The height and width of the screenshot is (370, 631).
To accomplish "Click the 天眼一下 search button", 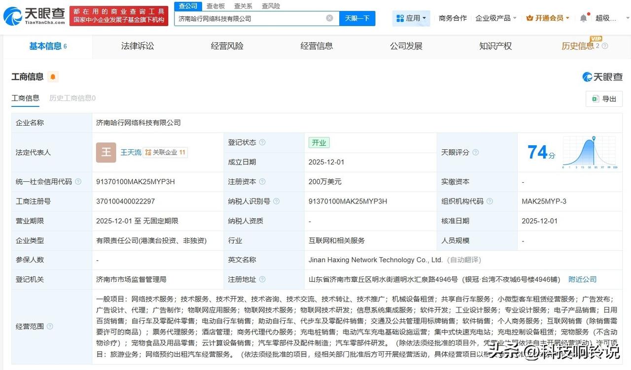I will pyautogui.click(x=357, y=18).
